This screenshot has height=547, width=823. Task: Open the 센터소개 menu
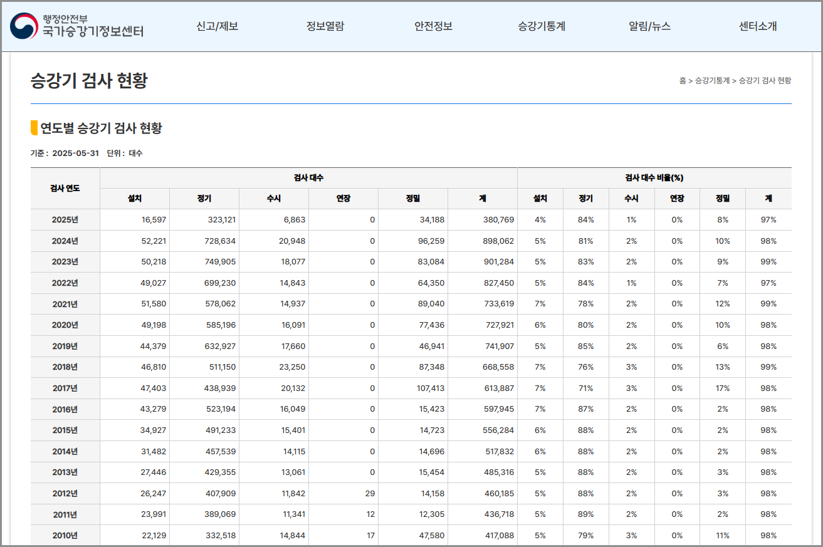(758, 26)
